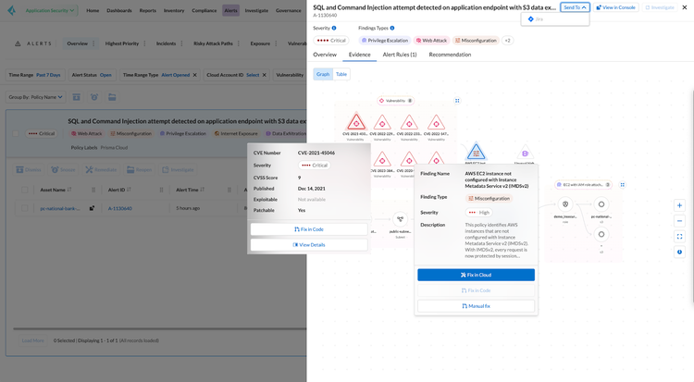Select the AWS EC2 instance graph node
This screenshot has height=382, width=694.
pos(476,154)
